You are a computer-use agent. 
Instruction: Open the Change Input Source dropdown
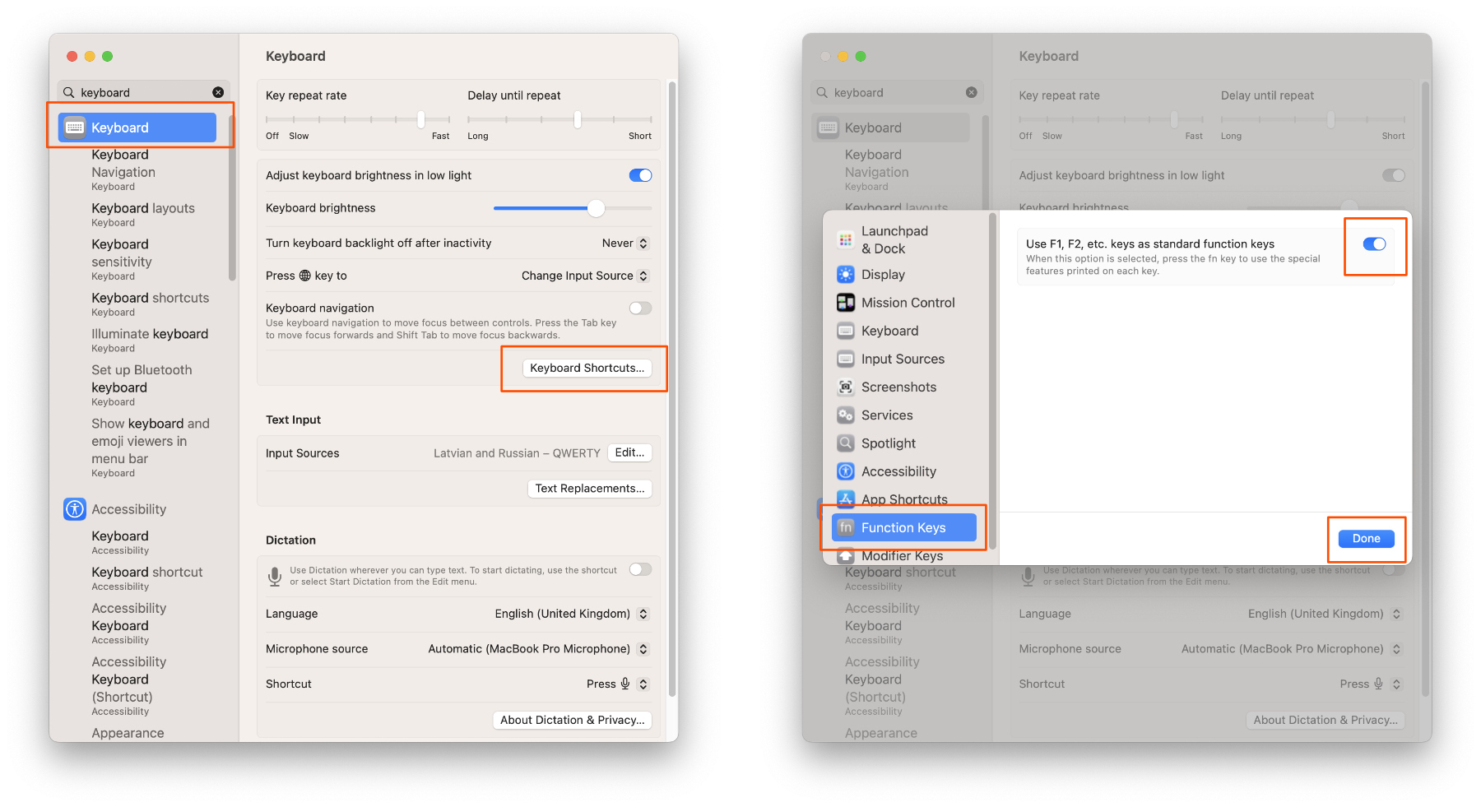584,276
